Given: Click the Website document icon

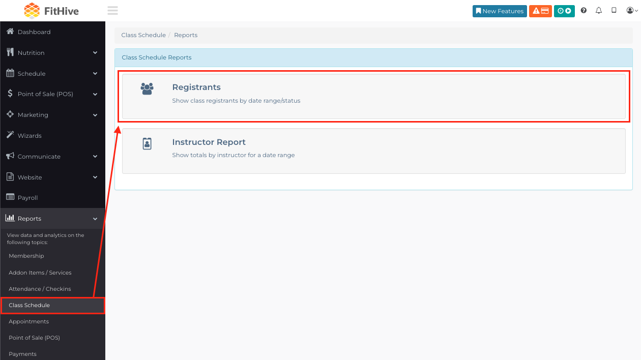Looking at the screenshot, I should tap(10, 177).
